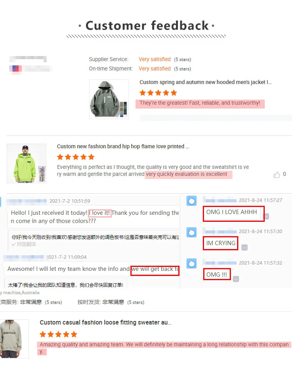Click the thumbs-up like icon
Image resolution: width=292 pixels, height=386 pixels.
coord(277,175)
